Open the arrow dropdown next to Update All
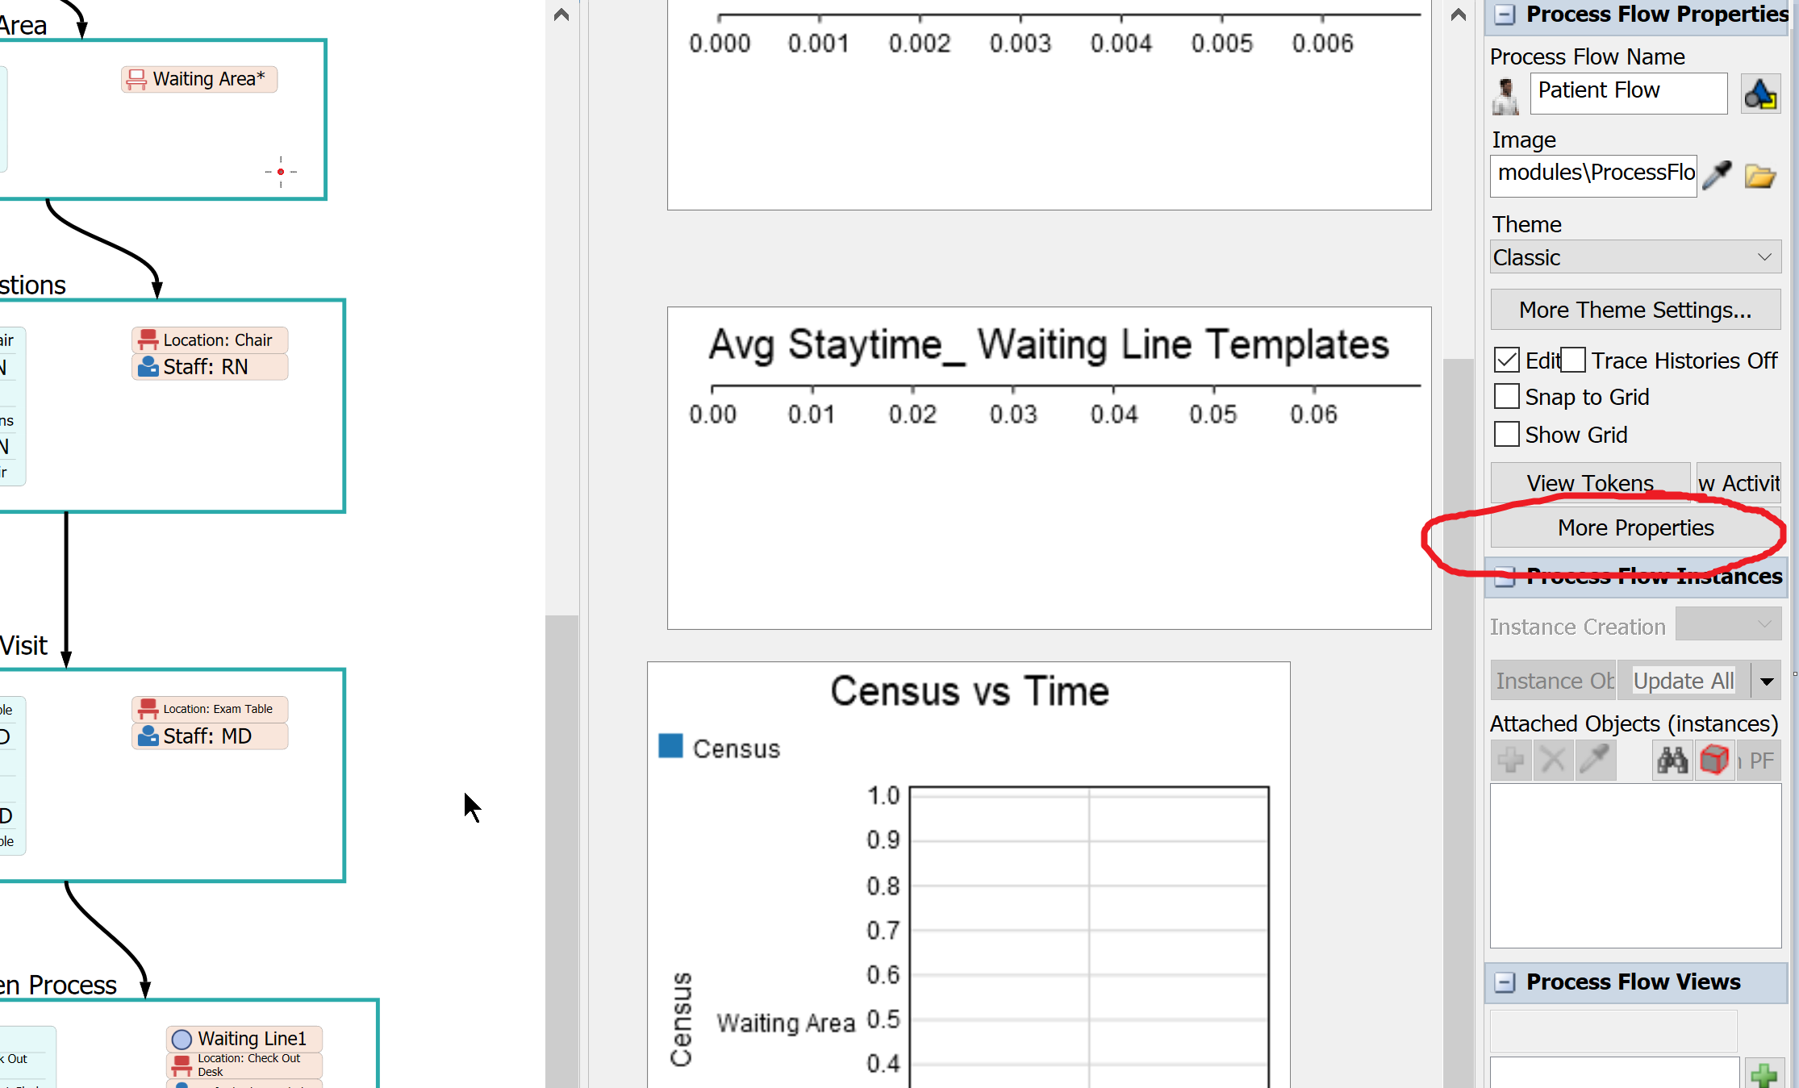 pos(1767,682)
